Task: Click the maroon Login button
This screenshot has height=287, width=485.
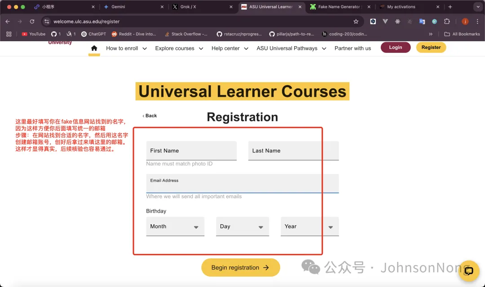Action: click(x=396, y=47)
